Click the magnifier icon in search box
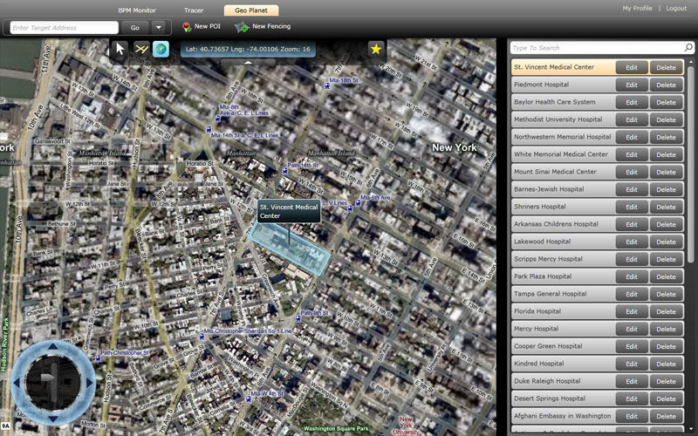Viewport: 698px width, 436px height. click(x=688, y=48)
